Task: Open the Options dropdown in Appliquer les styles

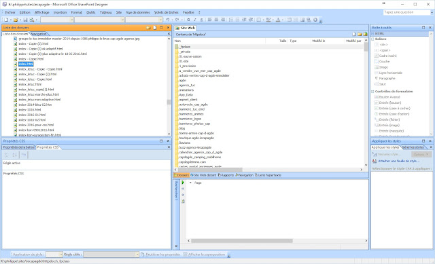Action: (x=421, y=154)
